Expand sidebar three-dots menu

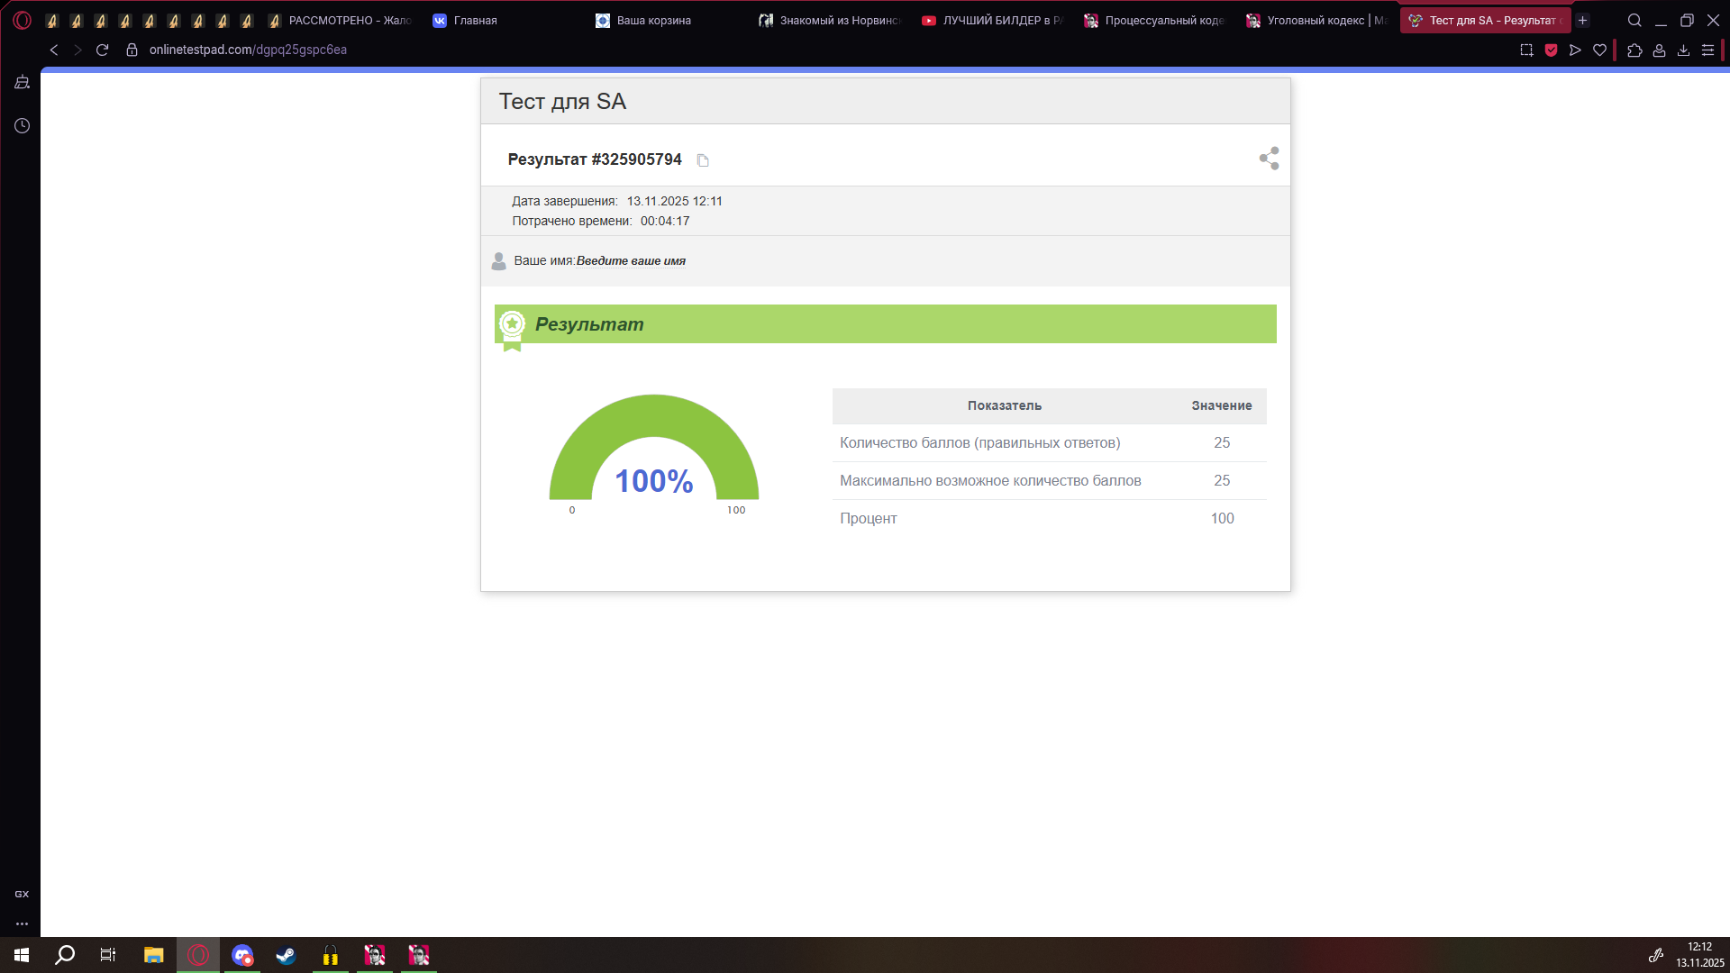[x=22, y=923]
